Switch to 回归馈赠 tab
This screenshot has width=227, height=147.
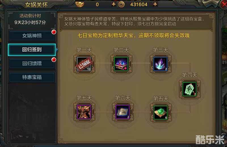click(32, 64)
